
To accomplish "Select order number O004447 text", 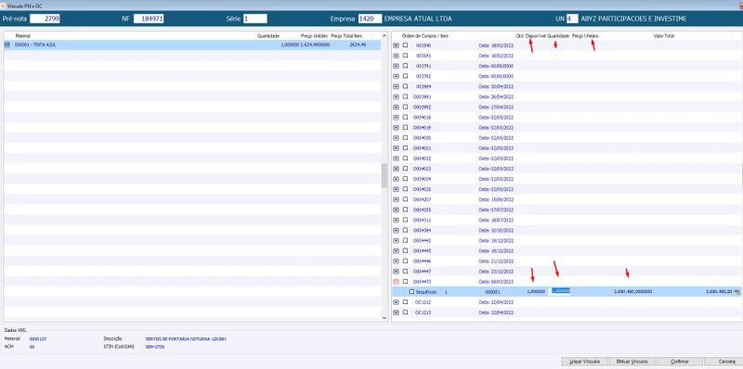I will point(422,272).
